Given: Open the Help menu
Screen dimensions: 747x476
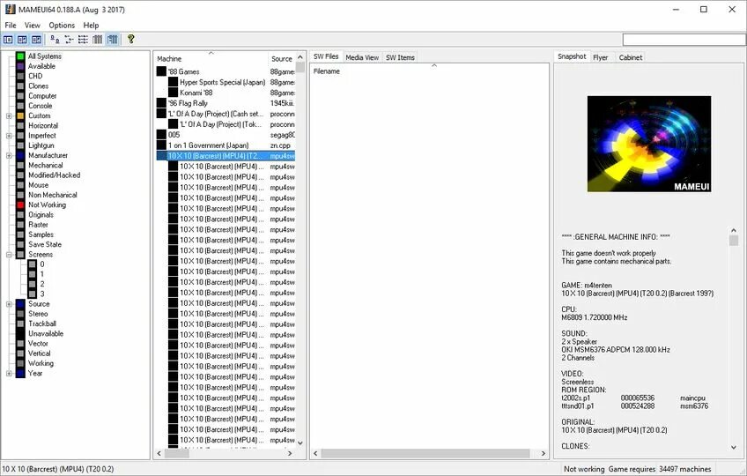Looking at the screenshot, I should click(x=91, y=26).
